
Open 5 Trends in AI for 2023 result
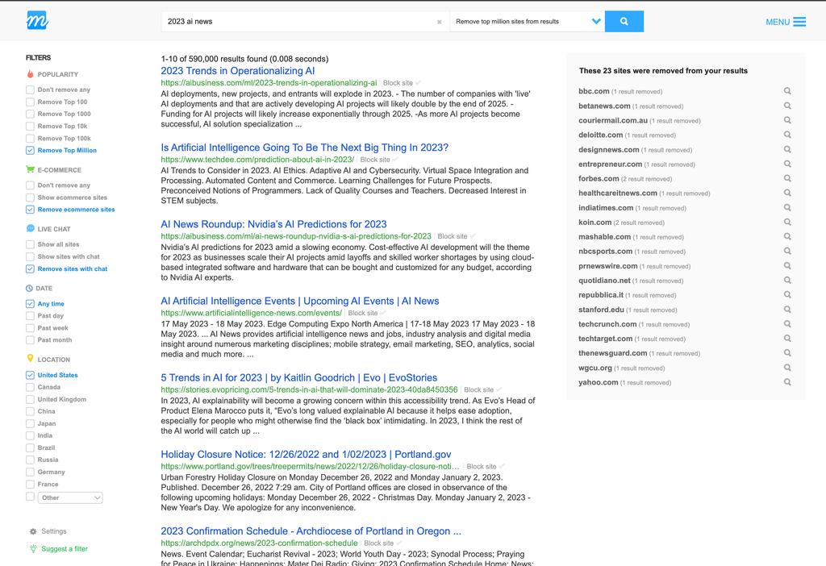298,377
